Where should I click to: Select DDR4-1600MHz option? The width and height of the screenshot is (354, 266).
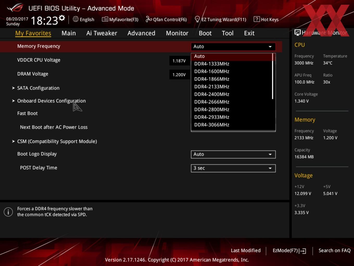click(x=231, y=71)
